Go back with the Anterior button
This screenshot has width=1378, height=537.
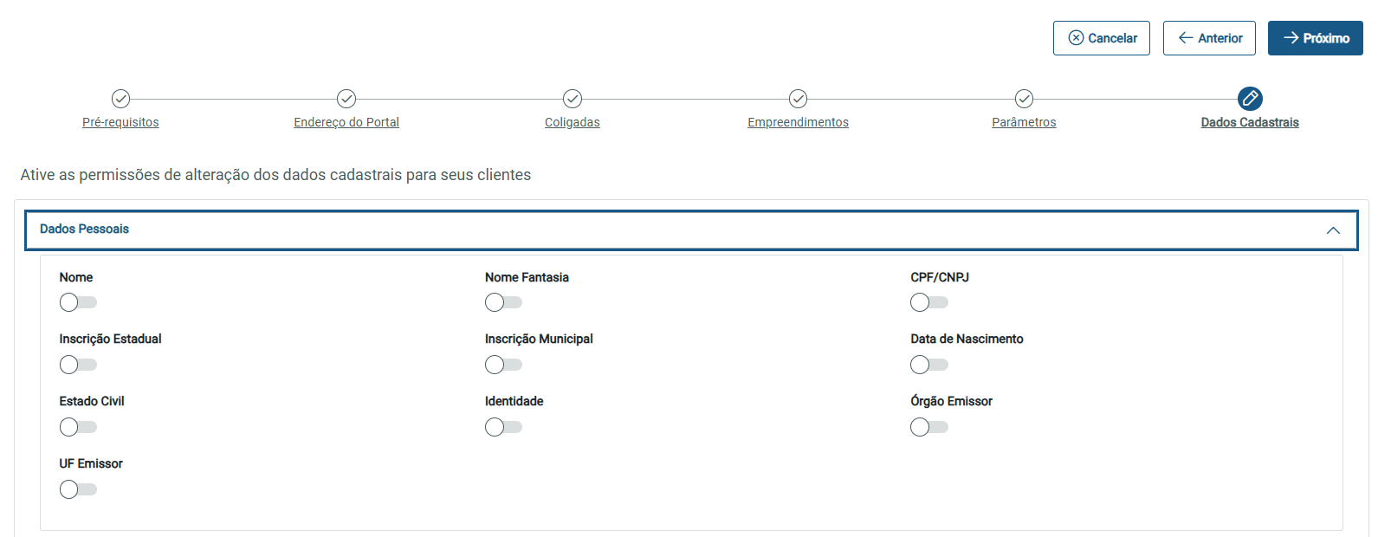(x=1209, y=38)
